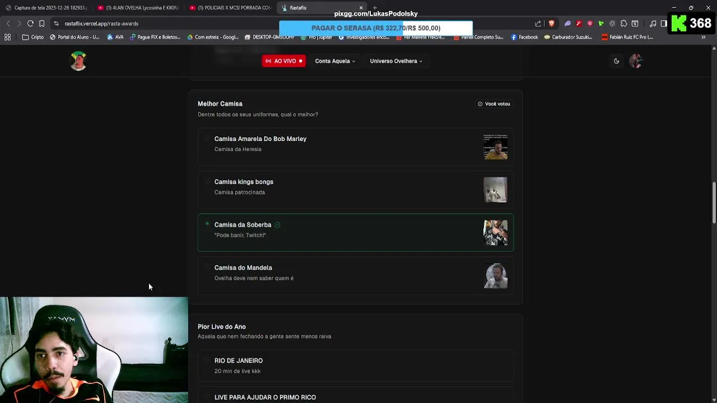This screenshot has height=403, width=717.
Task: Open the Facebook bookmark
Action: pyautogui.click(x=524, y=37)
